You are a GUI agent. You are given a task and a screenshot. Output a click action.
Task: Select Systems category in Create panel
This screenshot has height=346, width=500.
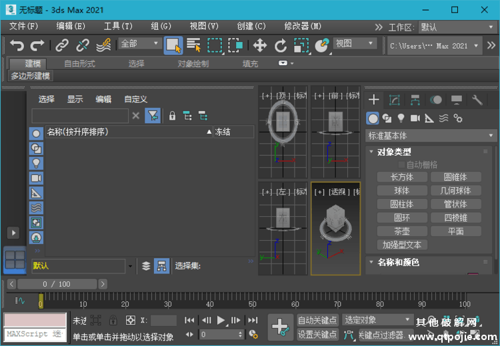point(458,118)
